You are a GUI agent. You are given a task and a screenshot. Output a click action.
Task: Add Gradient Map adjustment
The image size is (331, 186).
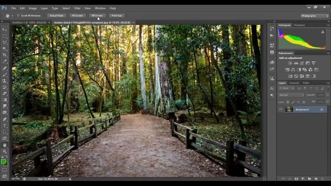[x=313, y=76]
